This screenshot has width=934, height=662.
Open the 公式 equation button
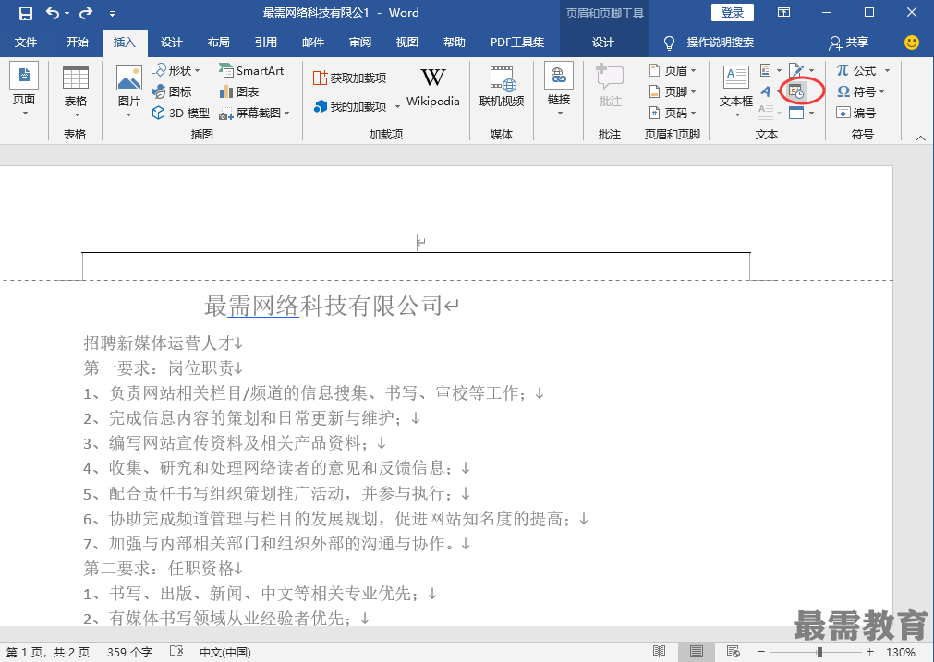pyautogui.click(x=856, y=70)
